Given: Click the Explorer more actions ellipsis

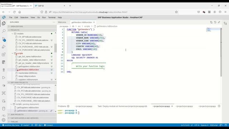Looking at the screenshot, I should click(x=54, y=22).
